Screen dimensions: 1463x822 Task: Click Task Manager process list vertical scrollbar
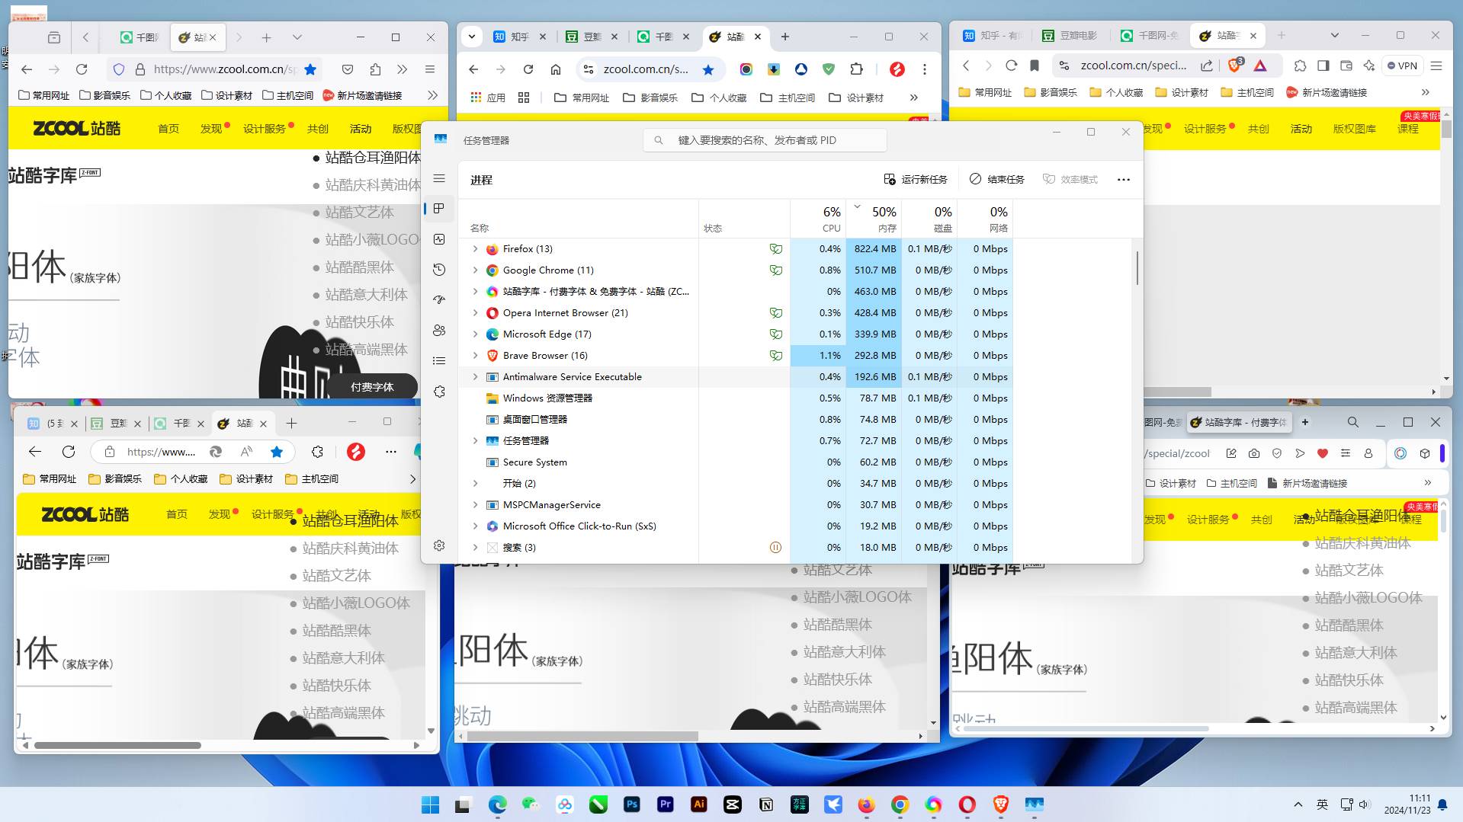1137,268
